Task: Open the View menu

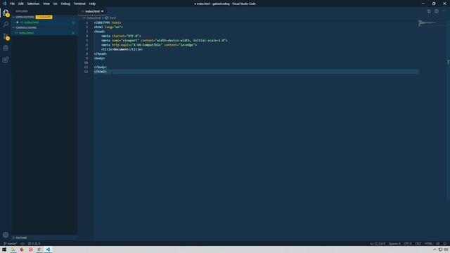Action: pyautogui.click(x=46, y=4)
